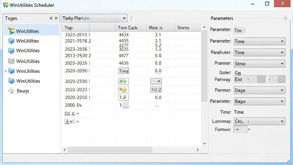The width and height of the screenshot is (293, 165).
Task: Click the Teirns column header
Action: tap(188, 28)
